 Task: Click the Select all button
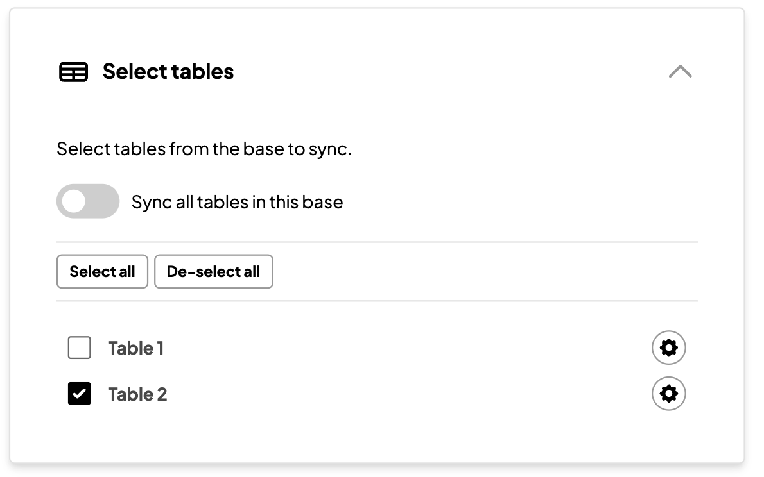[x=102, y=271]
